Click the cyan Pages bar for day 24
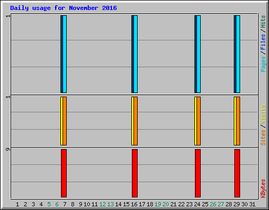Viewport: 269px width, 210px height. click(199, 54)
